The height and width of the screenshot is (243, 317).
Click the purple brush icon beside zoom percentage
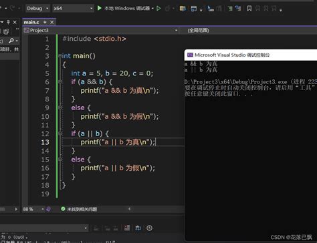point(48,209)
